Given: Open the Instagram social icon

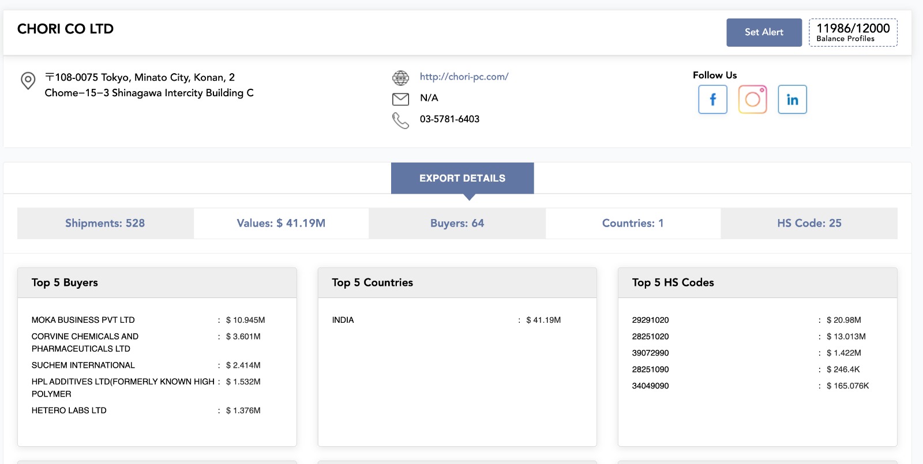Looking at the screenshot, I should (752, 100).
